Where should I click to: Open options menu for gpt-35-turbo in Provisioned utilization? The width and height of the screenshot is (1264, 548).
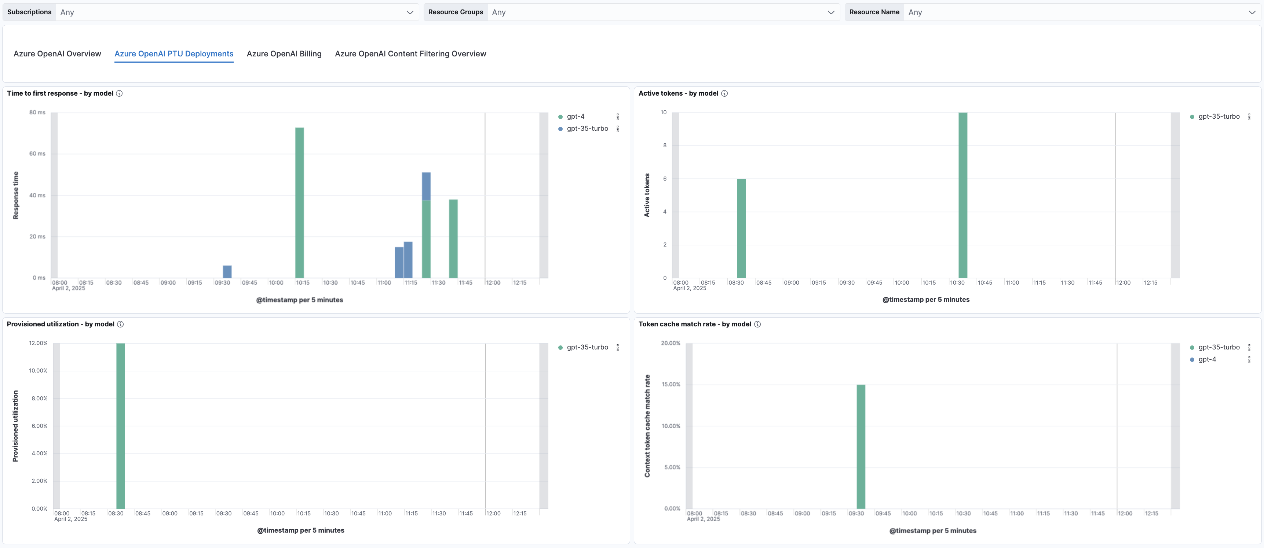pyautogui.click(x=618, y=348)
